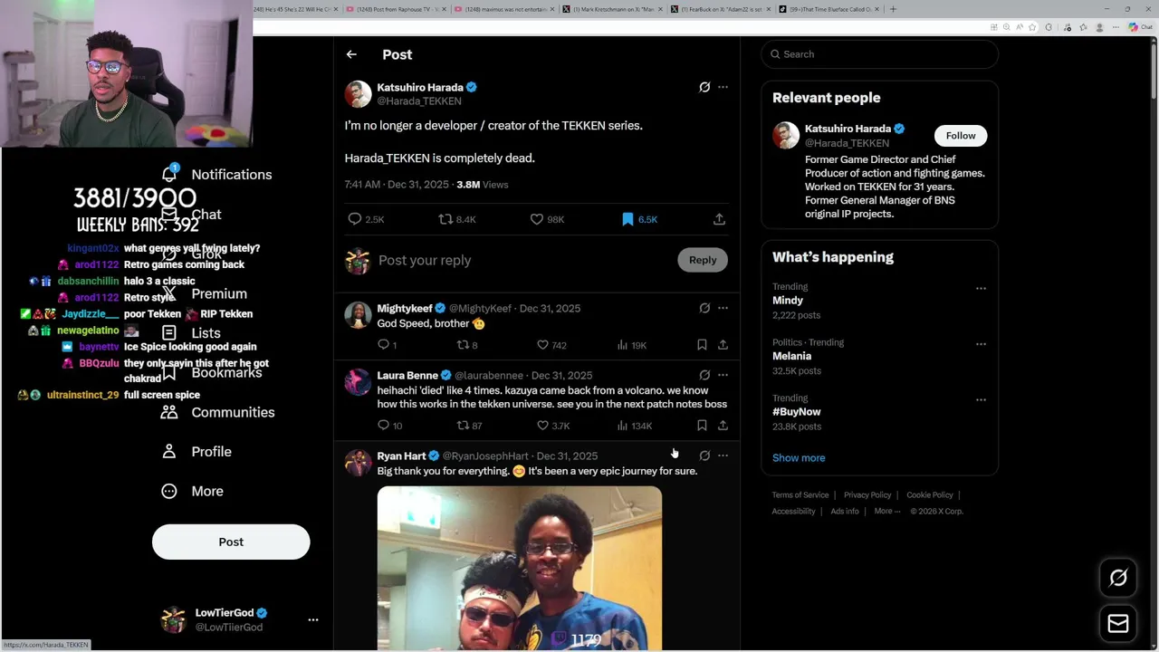Open Communities in sidebar
This screenshot has height=652, width=1159.
click(217, 412)
